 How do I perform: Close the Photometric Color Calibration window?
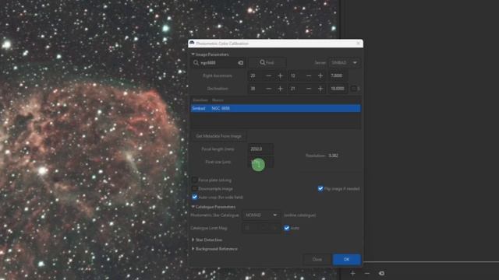click(x=359, y=44)
